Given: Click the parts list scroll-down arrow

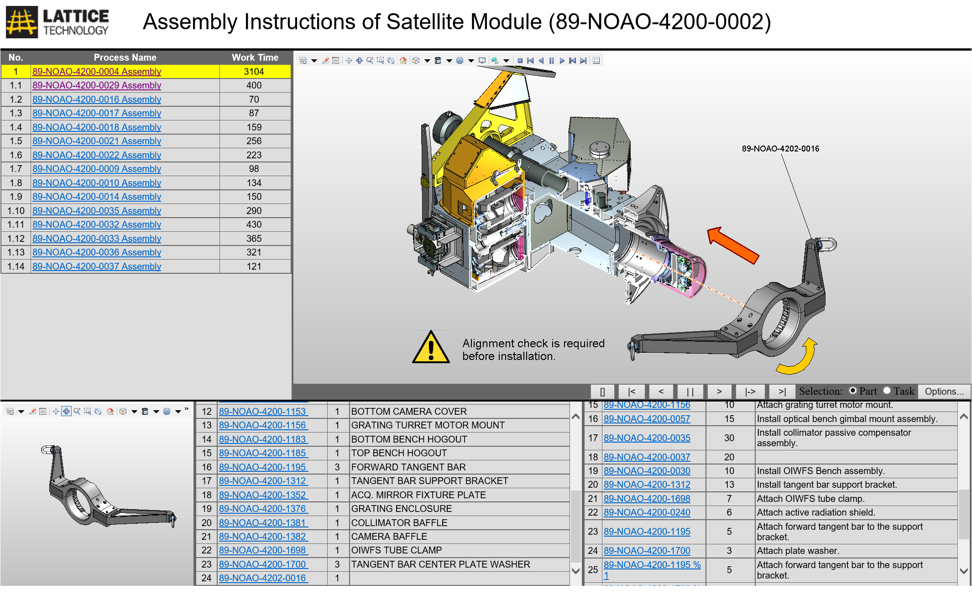Looking at the screenshot, I should click(576, 571).
